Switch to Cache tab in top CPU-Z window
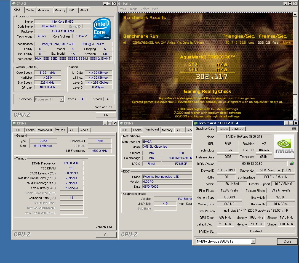 coord(30,10)
